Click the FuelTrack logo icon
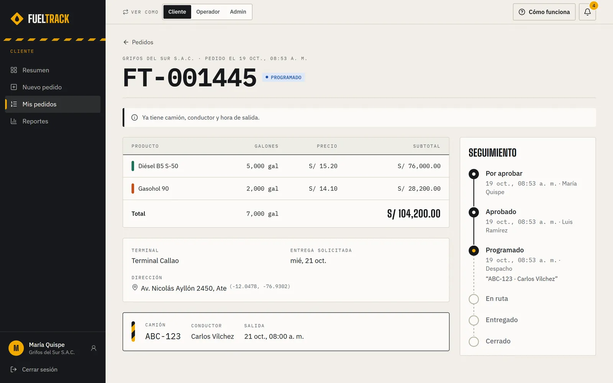 [x=17, y=18]
